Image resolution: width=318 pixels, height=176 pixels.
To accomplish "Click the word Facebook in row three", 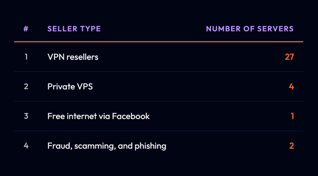I will 131,116.
